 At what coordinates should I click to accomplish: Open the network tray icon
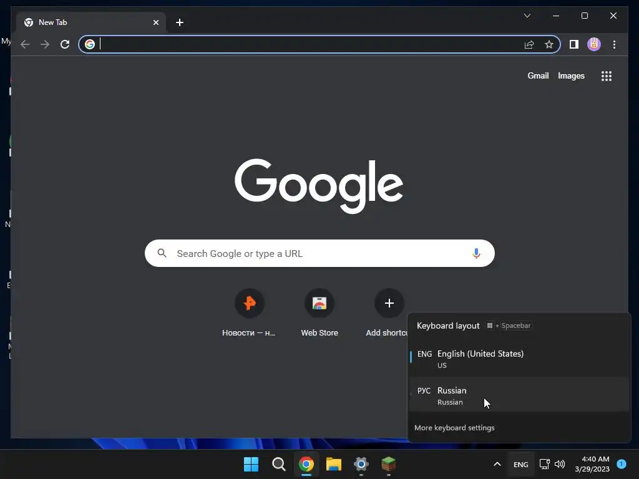tap(544, 464)
